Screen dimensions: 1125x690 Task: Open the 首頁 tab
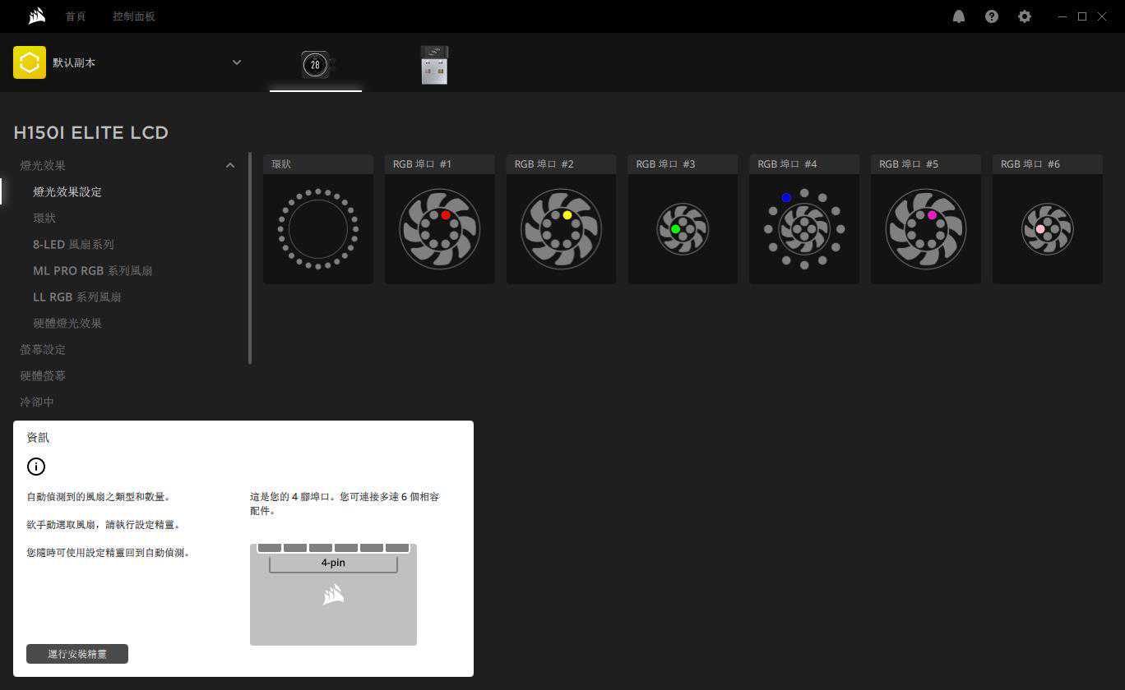point(76,16)
